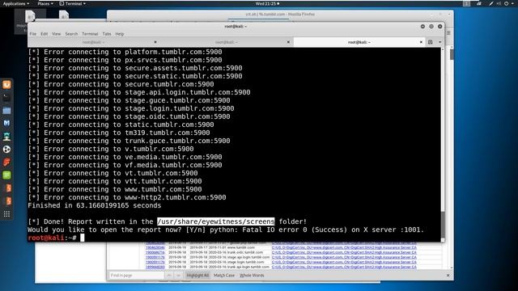Click the www-http2.tumblr.com:5900 error line
Viewport: 518px width, 291px height.
[x=127, y=197]
